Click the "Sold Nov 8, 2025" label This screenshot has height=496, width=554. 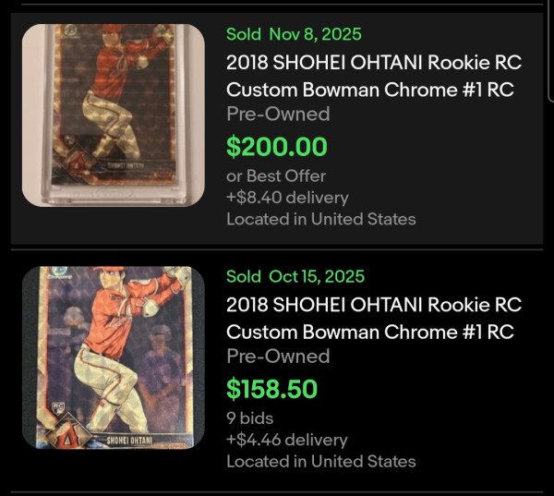tap(294, 35)
